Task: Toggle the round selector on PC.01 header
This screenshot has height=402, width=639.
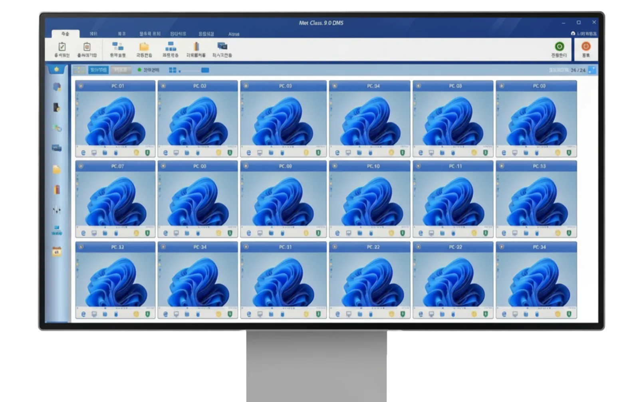Action: 81,86
